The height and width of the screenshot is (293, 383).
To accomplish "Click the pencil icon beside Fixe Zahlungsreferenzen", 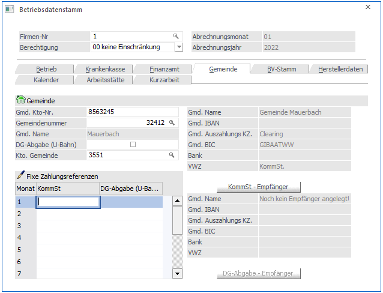I will (21, 176).
